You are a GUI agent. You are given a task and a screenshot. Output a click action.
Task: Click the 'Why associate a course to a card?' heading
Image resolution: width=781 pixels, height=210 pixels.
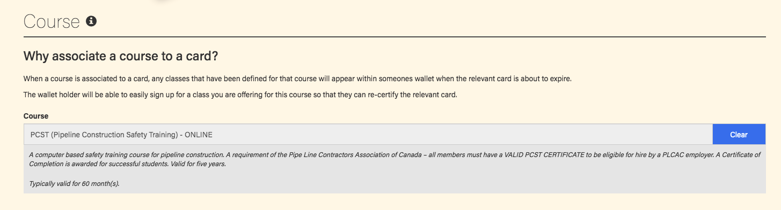click(x=121, y=56)
